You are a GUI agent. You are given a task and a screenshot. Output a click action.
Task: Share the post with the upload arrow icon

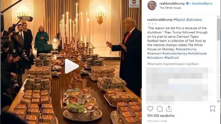pyautogui.click(x=169, y=109)
